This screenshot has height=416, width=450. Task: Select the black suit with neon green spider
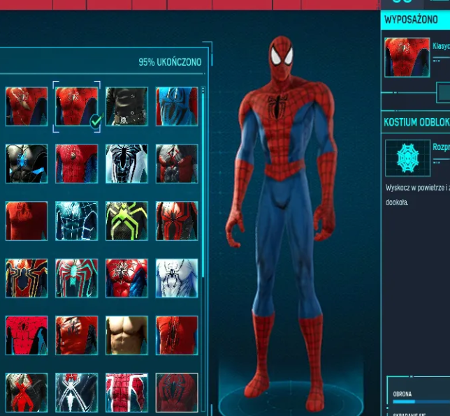(126, 221)
